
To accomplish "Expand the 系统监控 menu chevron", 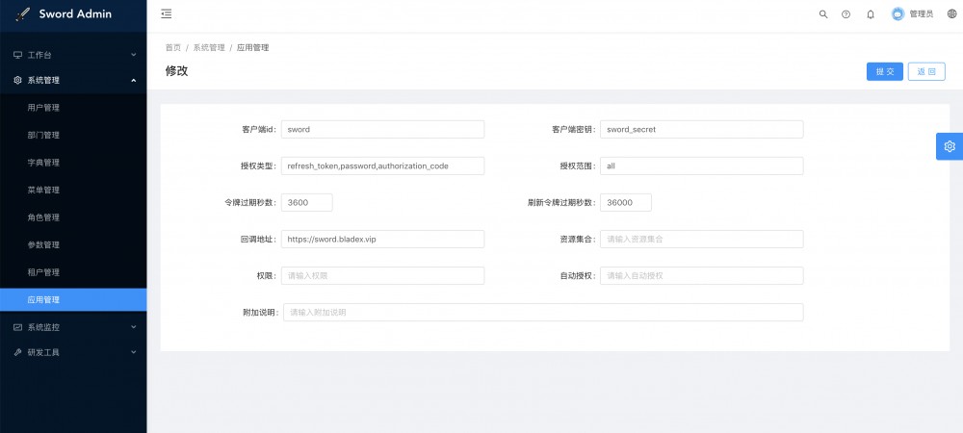I will tap(133, 327).
